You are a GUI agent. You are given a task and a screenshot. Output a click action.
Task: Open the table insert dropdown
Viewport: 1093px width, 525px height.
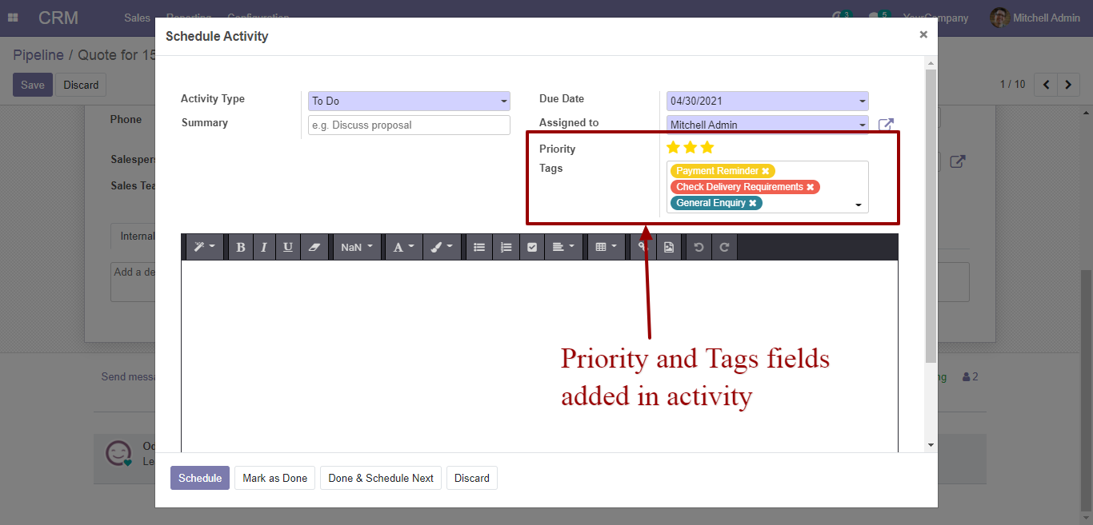[607, 248]
